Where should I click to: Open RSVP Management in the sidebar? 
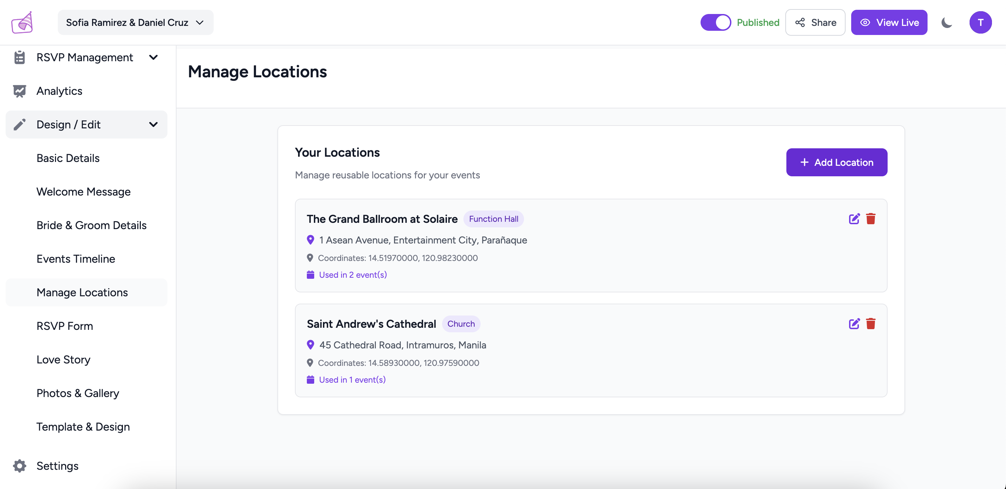coord(86,57)
